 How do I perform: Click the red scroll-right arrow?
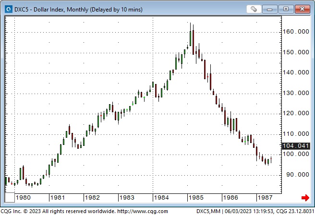[305, 198]
